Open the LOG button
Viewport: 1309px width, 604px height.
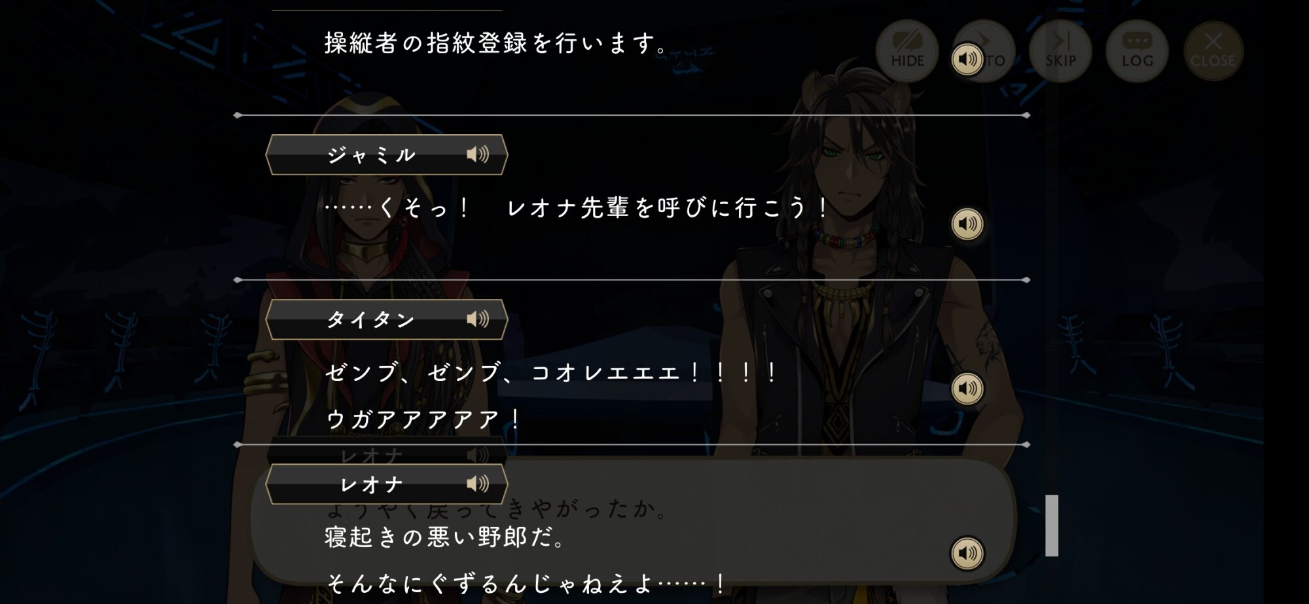click(1137, 51)
